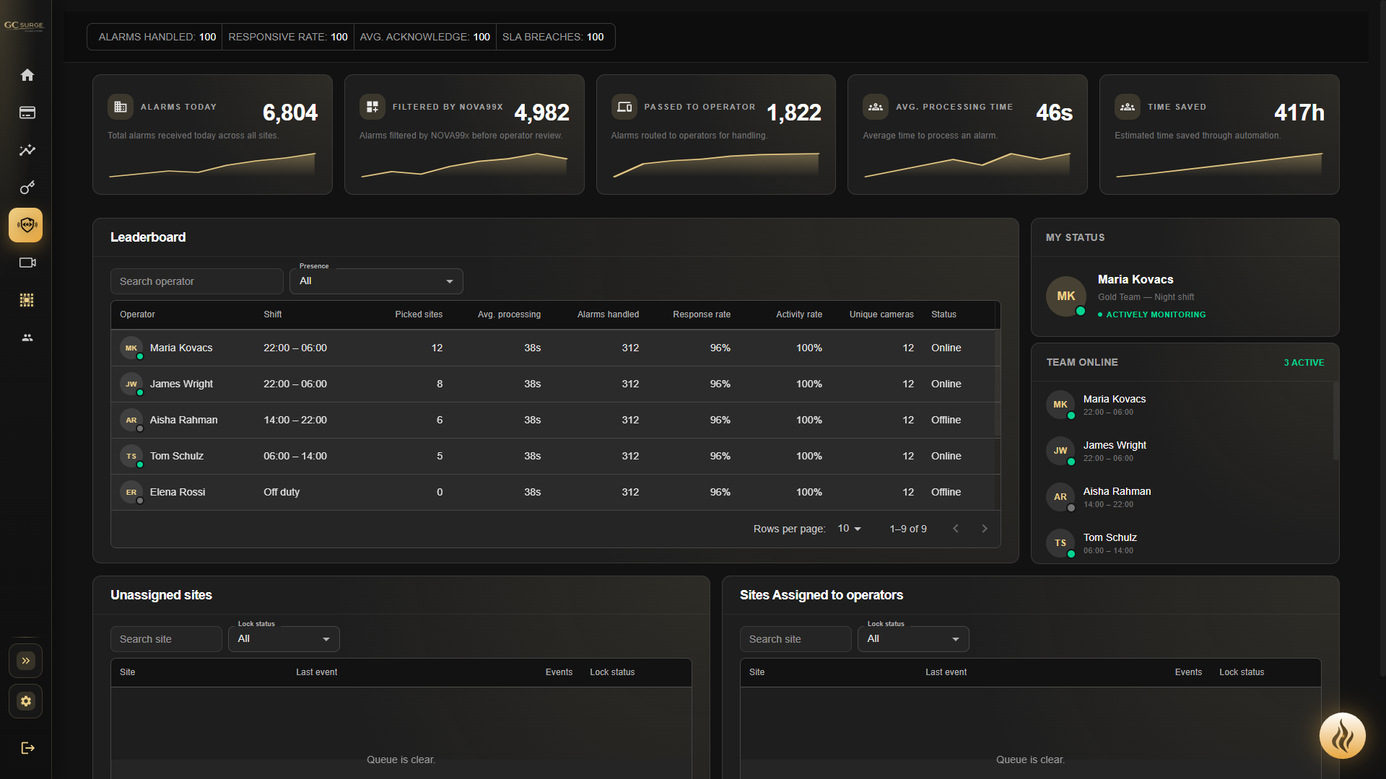Open the analytics chart icon in sidebar
The height and width of the screenshot is (779, 1386).
(x=27, y=150)
